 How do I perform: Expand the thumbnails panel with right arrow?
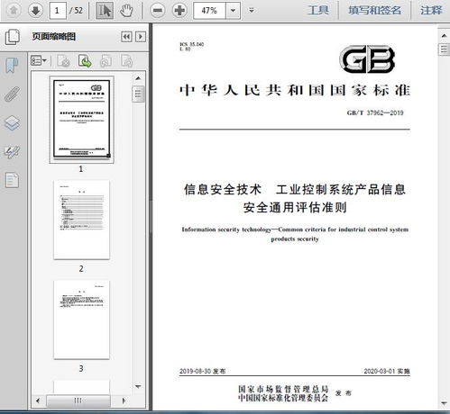141,37
